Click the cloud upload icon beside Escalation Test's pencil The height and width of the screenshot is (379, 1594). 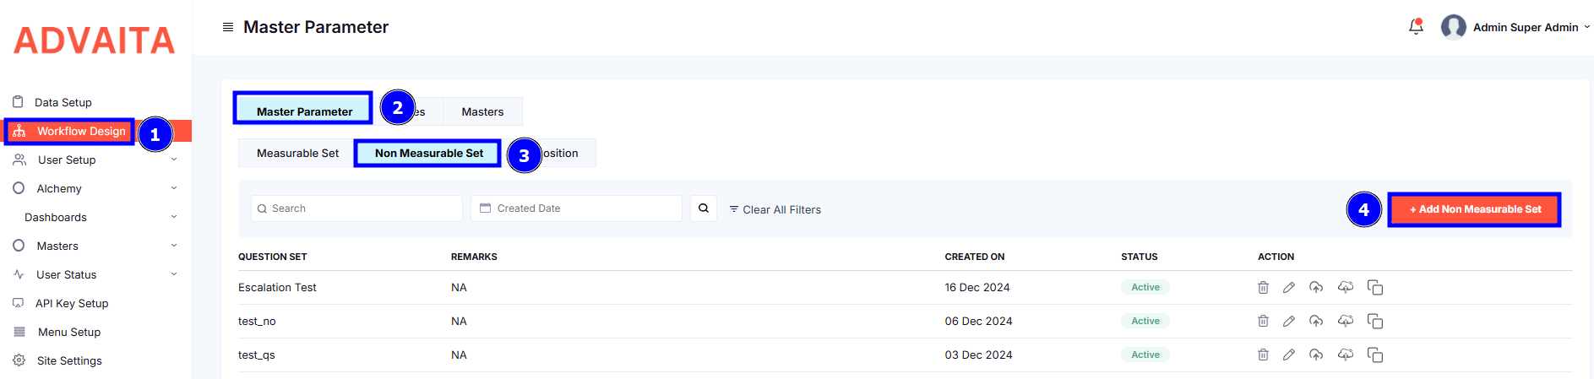click(x=1316, y=288)
